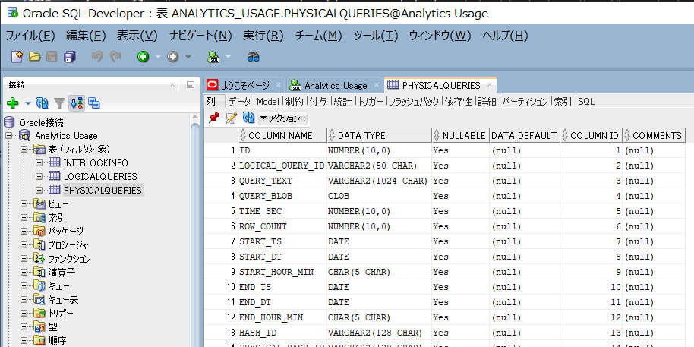Open dropdown arrow beside Forward button
This screenshot has width=694, height=347.
[x=188, y=57]
